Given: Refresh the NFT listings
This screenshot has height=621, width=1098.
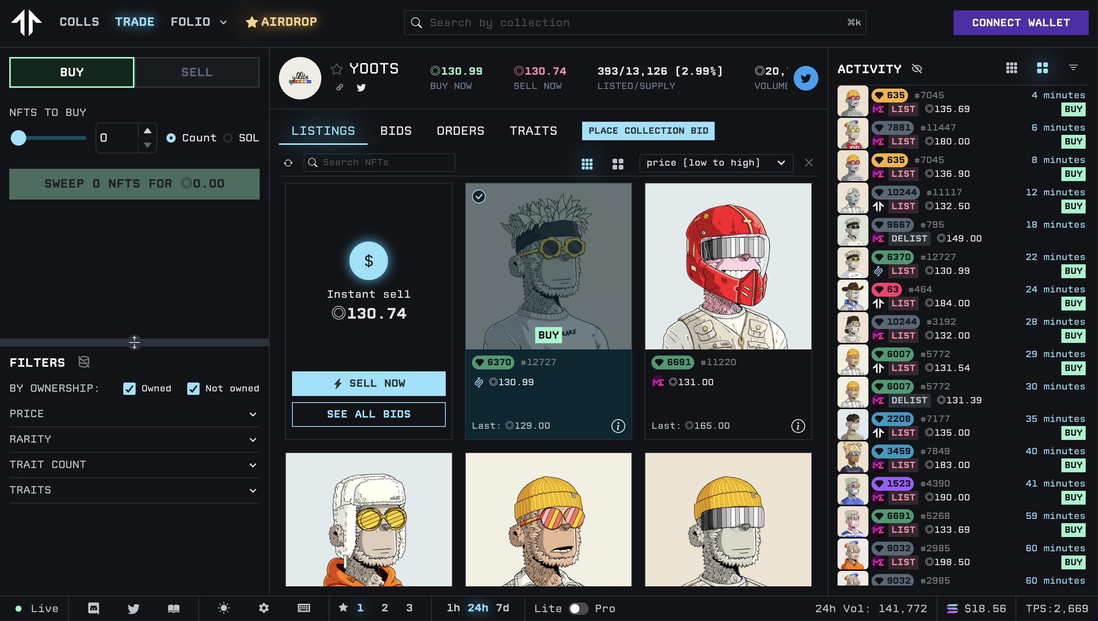Looking at the screenshot, I should tap(288, 163).
